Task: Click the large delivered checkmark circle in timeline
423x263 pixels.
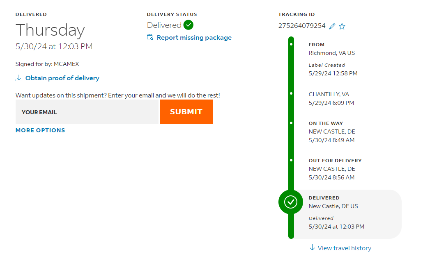Action: click(x=291, y=202)
